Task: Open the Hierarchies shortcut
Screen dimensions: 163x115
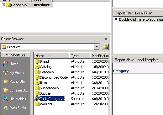Action: coord(14,99)
